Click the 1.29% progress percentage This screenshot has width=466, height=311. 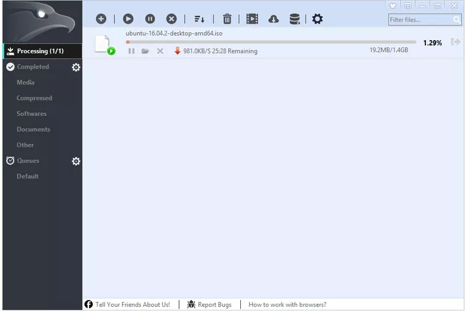point(433,43)
